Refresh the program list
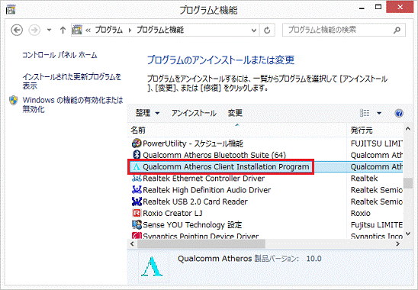The height and width of the screenshot is (290, 418). tap(267, 31)
